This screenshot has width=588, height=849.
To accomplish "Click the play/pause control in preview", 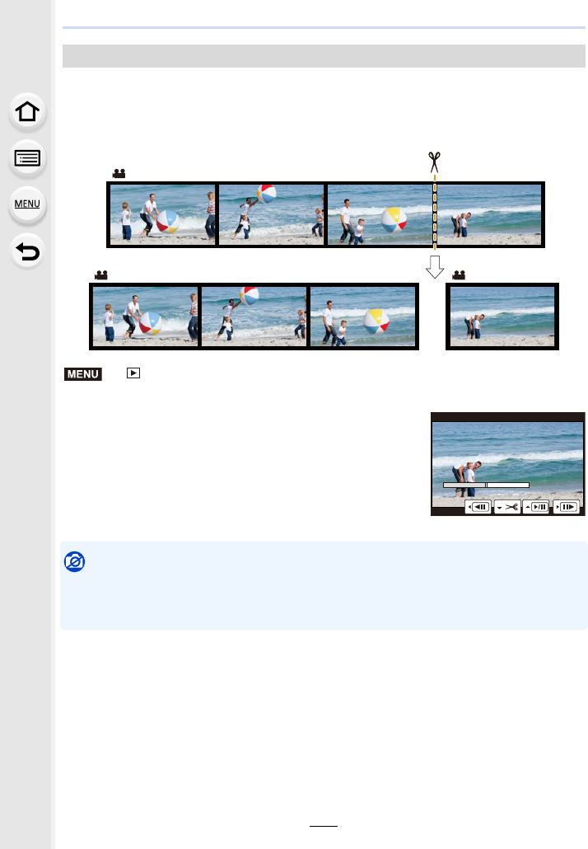I will pyautogui.click(x=536, y=507).
